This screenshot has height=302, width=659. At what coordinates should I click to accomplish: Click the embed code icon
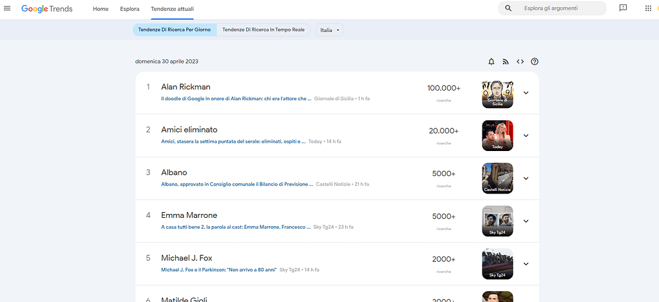click(520, 62)
